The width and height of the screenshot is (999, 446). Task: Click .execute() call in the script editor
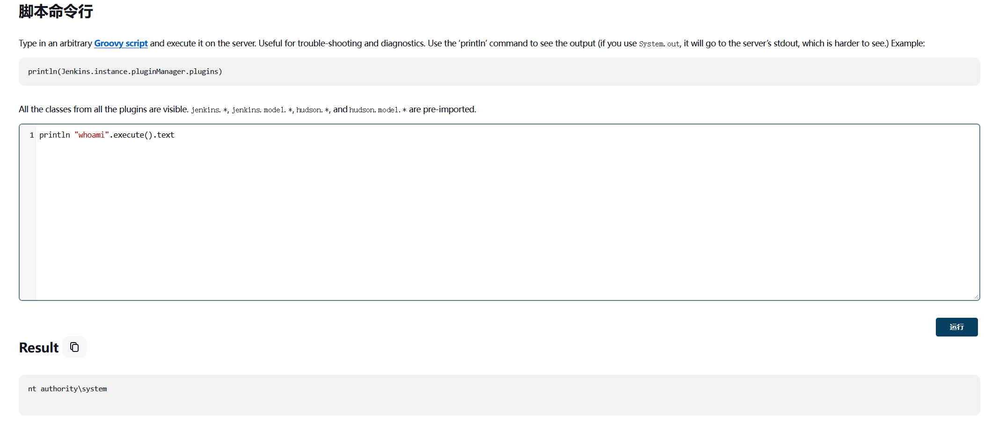pos(131,135)
